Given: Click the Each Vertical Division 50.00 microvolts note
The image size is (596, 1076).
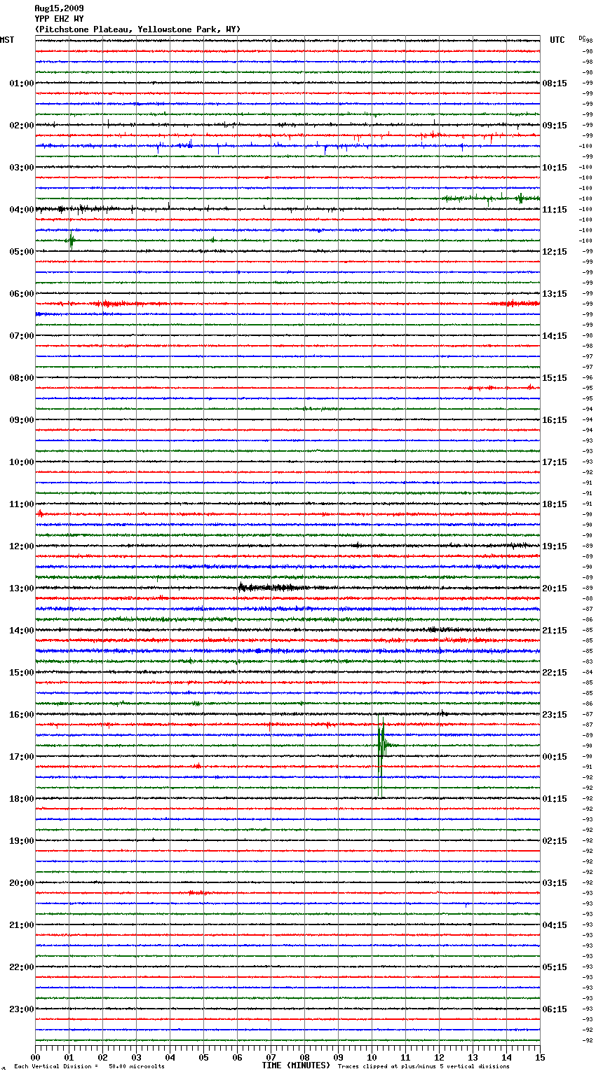Looking at the screenshot, I should 89,1067.
